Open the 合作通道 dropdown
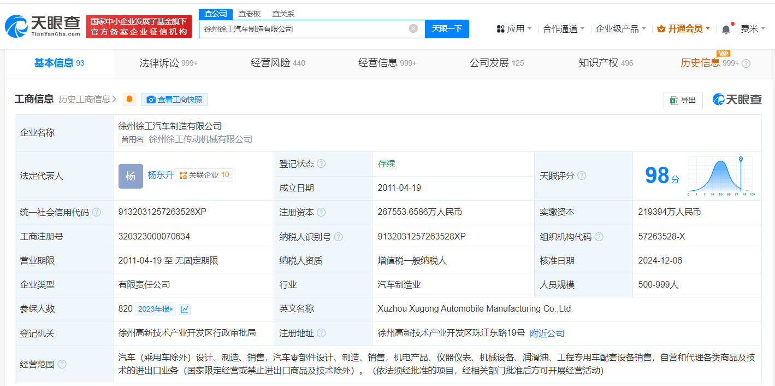Image resolution: width=775 pixels, height=386 pixels. tap(564, 29)
